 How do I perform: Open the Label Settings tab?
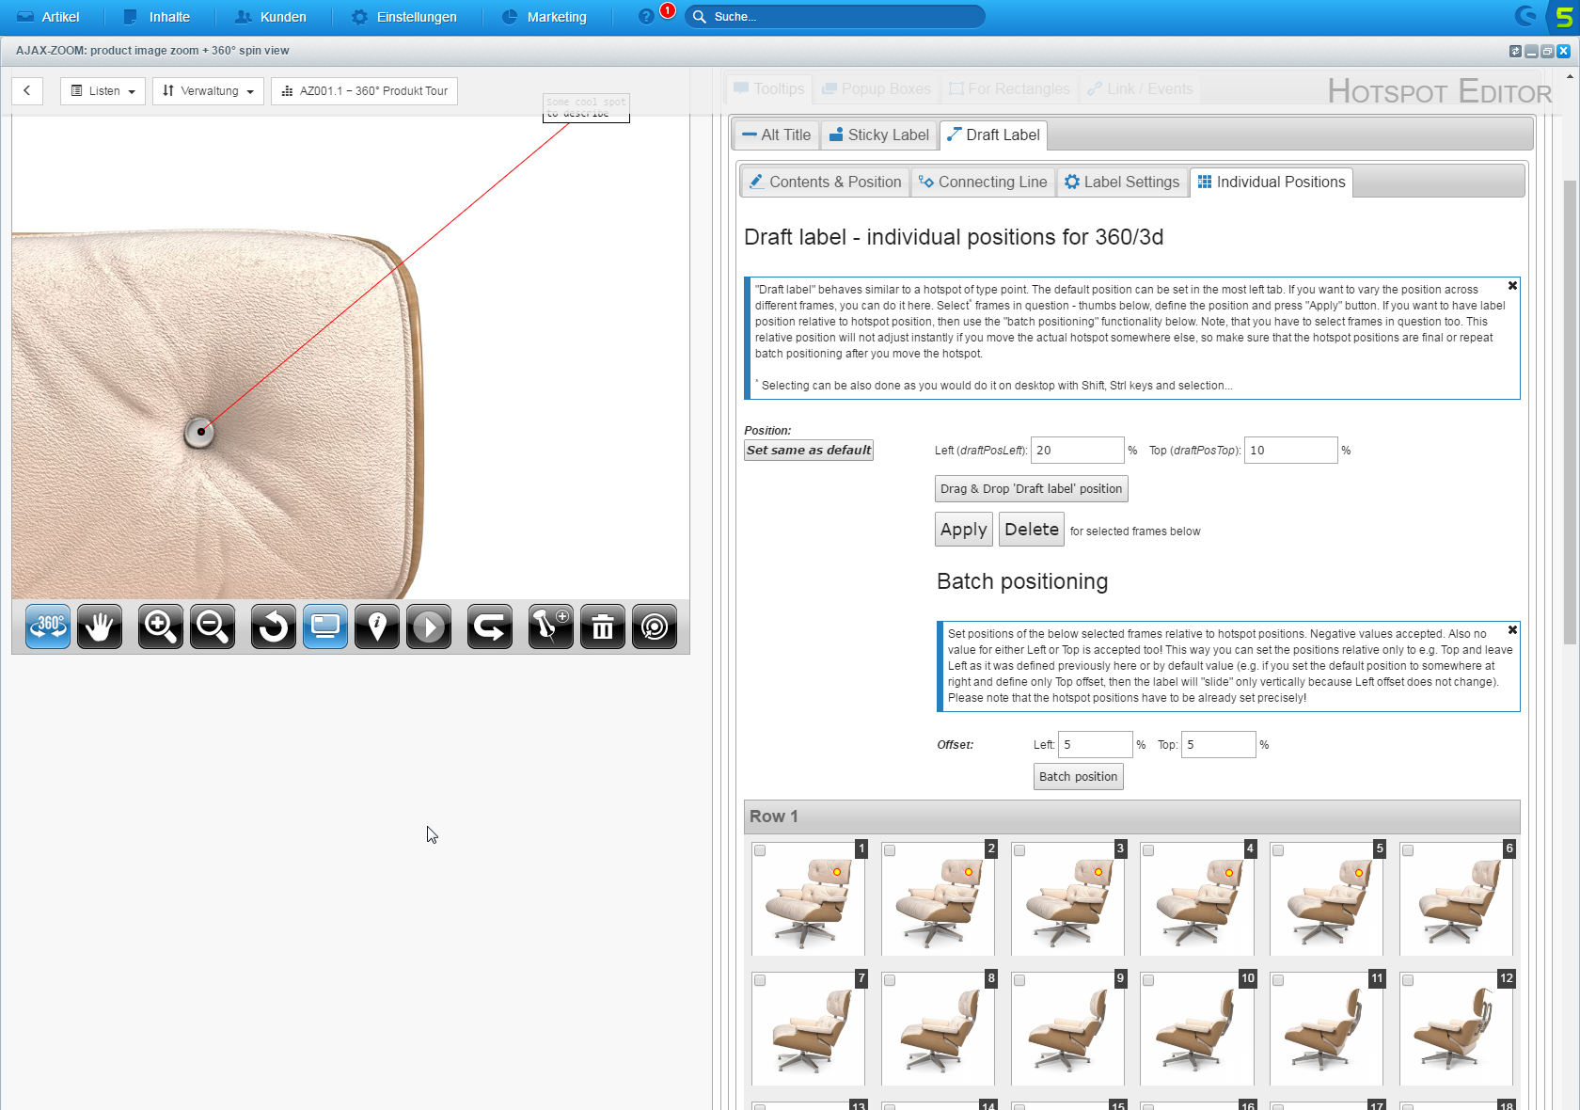pyautogui.click(x=1122, y=182)
